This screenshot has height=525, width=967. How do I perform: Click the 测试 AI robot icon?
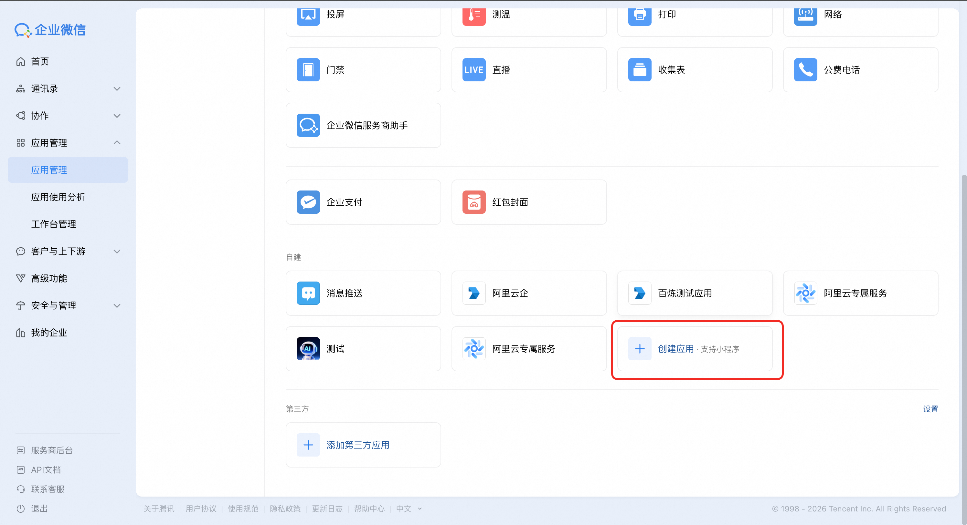[x=308, y=349]
